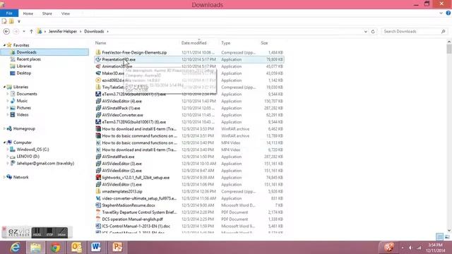The height and width of the screenshot is (254, 452).
Task: Collapse the Computer tree section
Action: (4, 143)
